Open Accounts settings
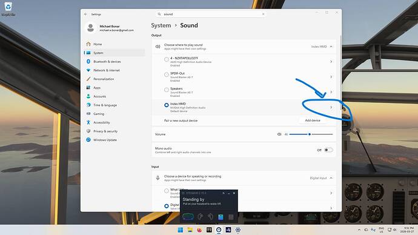This screenshot has width=418, height=235. [114, 96]
